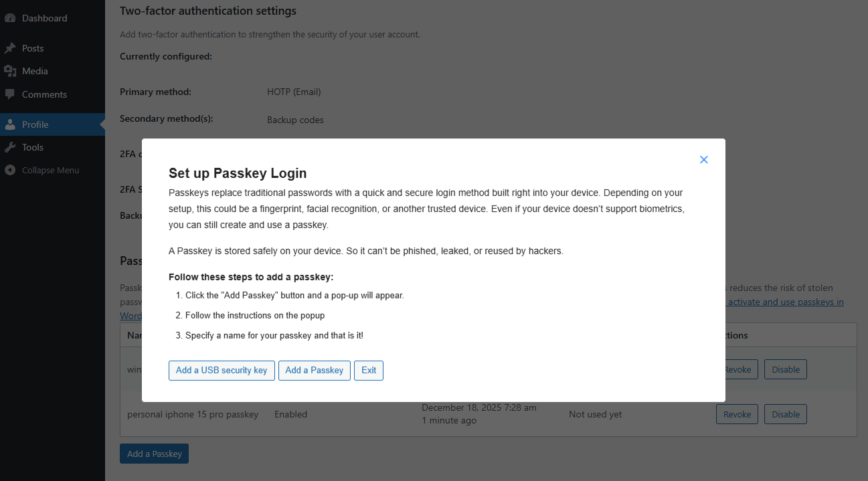Revoke the personal iphone 15 pro passkey
Image resolution: width=868 pixels, height=481 pixels.
coord(737,414)
